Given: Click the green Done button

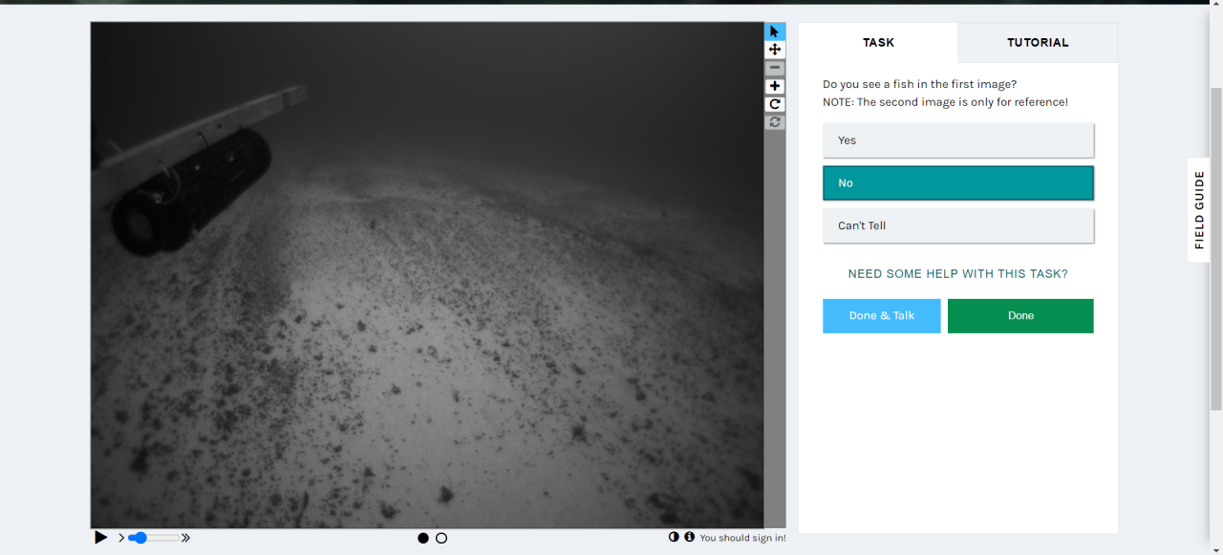Looking at the screenshot, I should tap(1020, 316).
